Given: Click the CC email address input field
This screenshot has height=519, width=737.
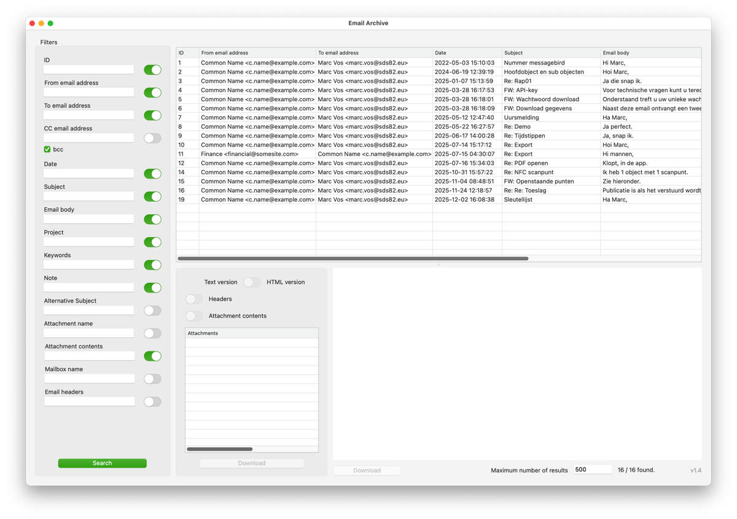Looking at the screenshot, I should (x=89, y=137).
